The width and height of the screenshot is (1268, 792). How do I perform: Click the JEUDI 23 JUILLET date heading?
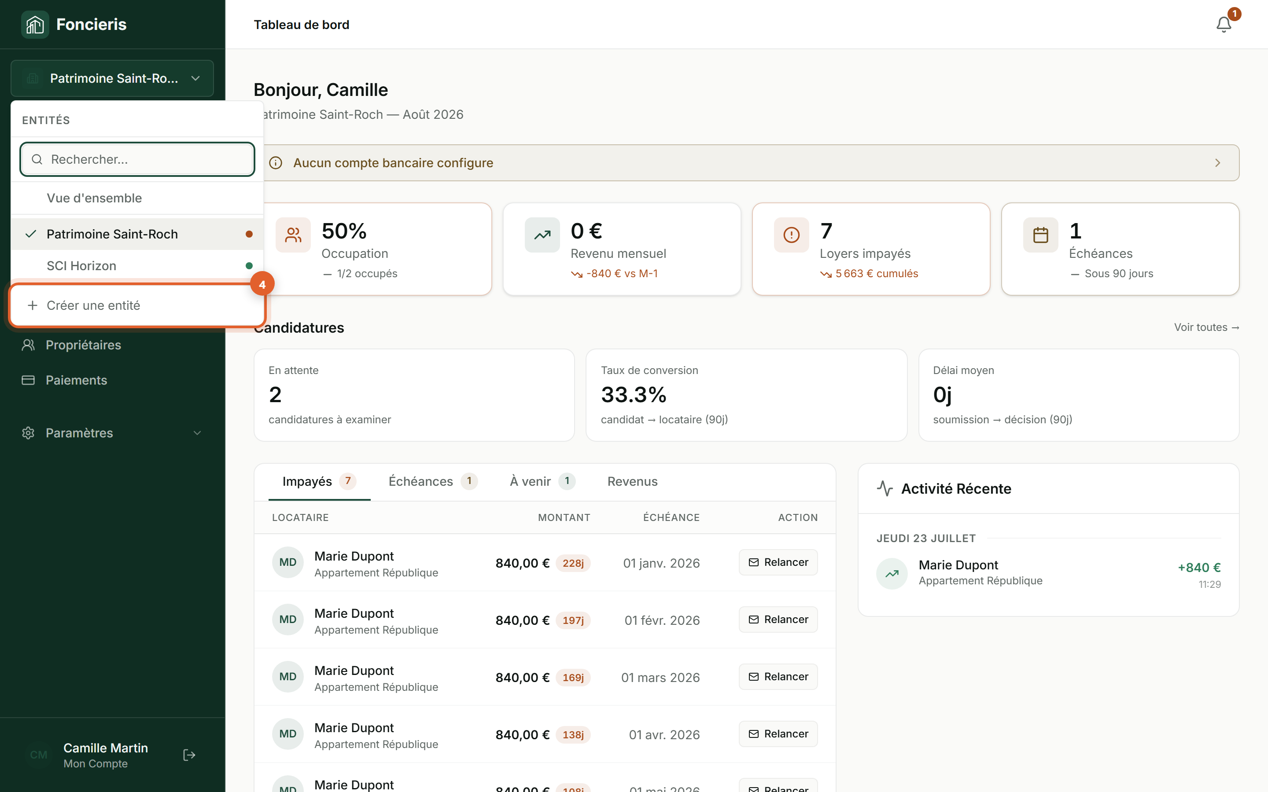point(926,538)
